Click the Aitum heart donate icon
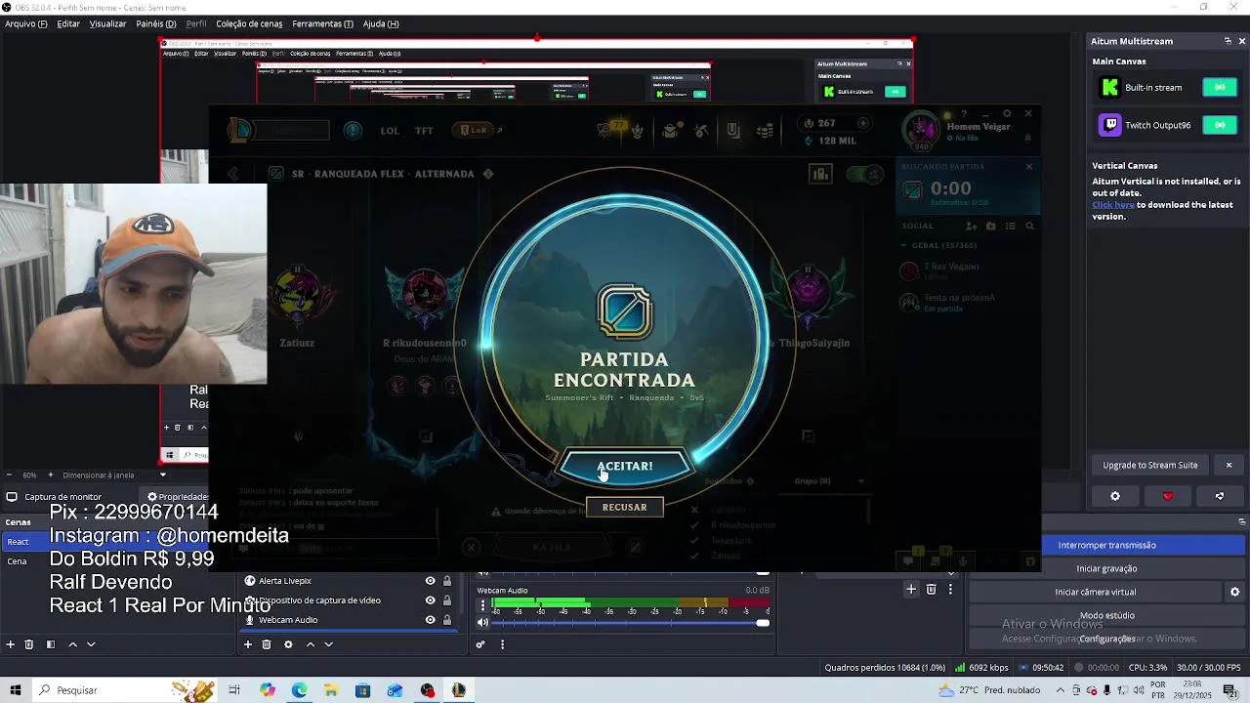This screenshot has width=1250, height=703. coord(1168,496)
